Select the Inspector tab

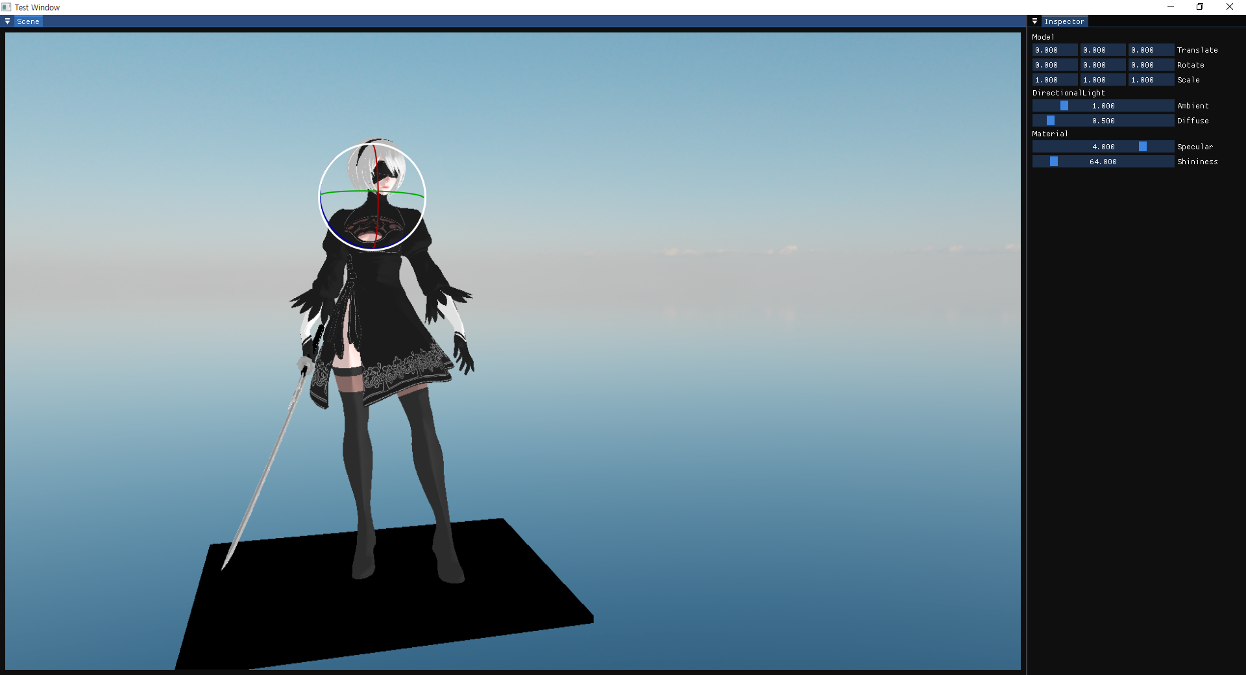tap(1064, 21)
